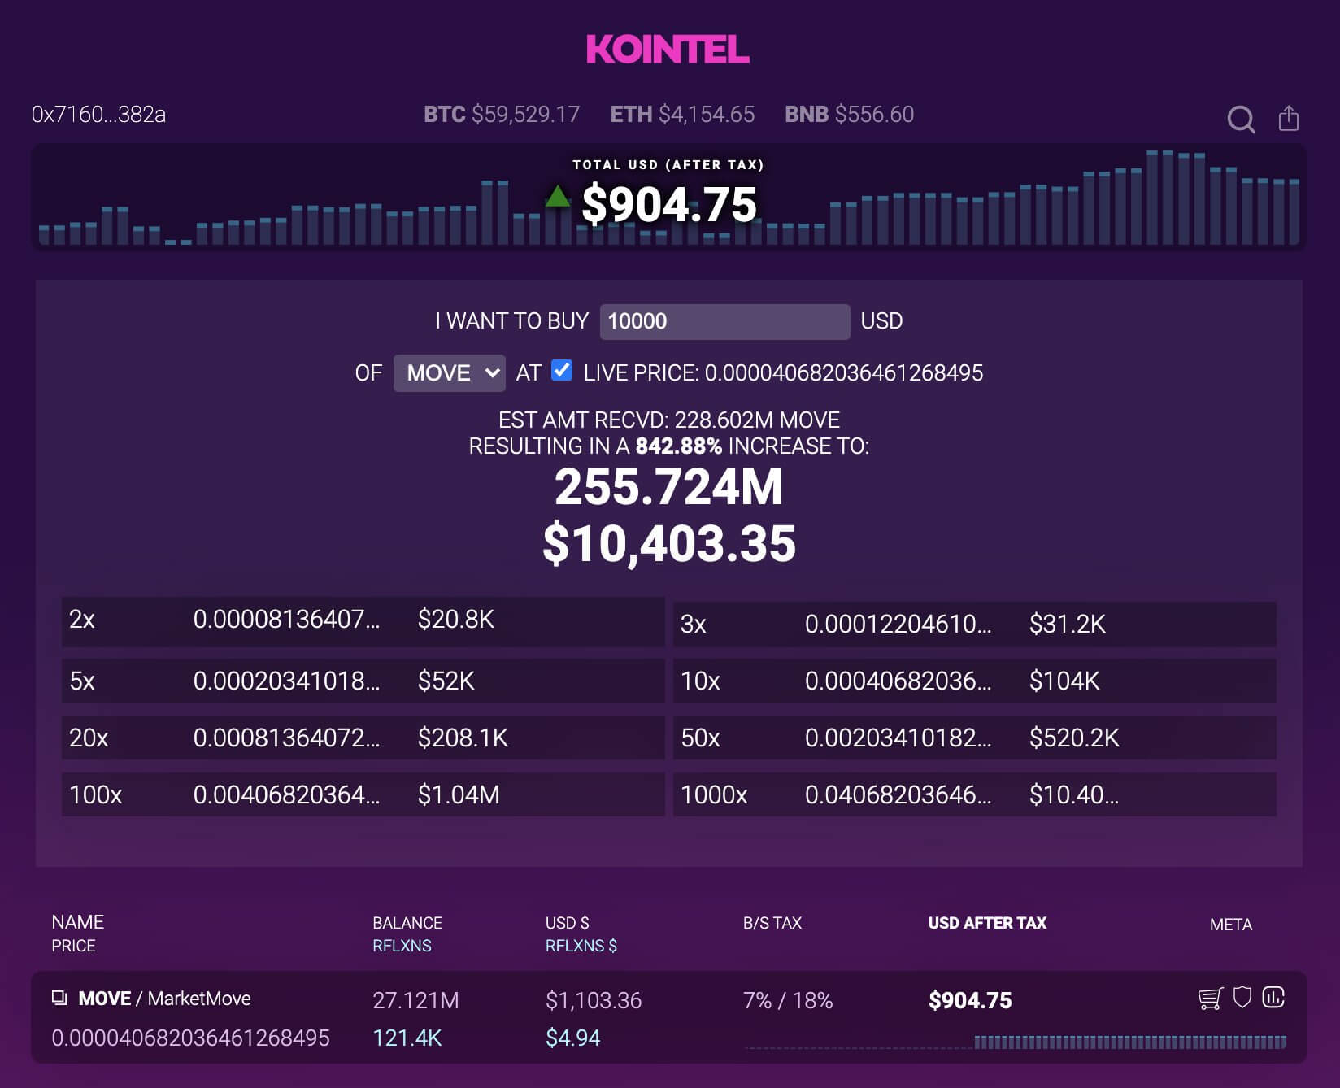Click the MOVE row price 0.000040682036461268495
The width and height of the screenshot is (1340, 1088).
[x=190, y=1038]
